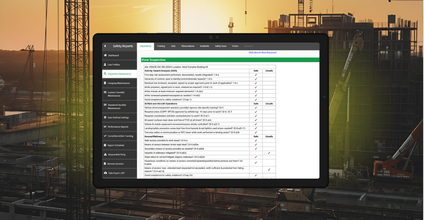Click Unsafe checkmark for hazards in walkways
Screen dimensions: 424x220
(x=269, y=153)
